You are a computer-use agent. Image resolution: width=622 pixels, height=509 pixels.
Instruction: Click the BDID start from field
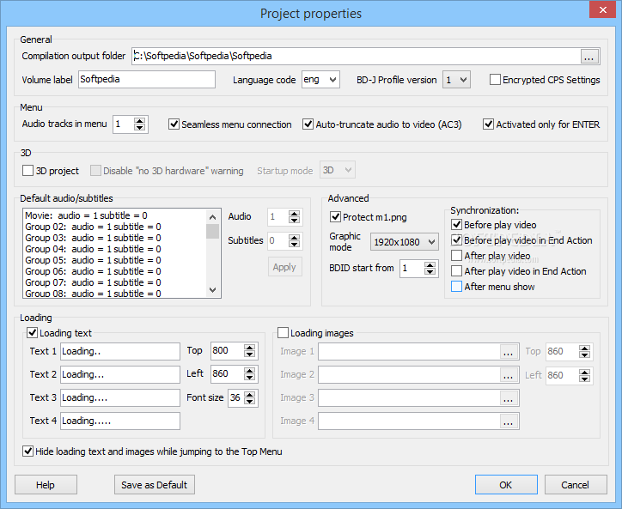coord(412,269)
